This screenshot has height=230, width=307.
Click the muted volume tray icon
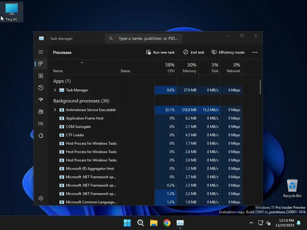click(x=268, y=223)
